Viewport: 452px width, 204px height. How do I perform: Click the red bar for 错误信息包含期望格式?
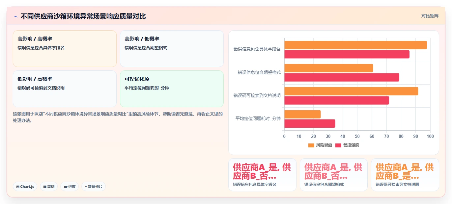342,77
